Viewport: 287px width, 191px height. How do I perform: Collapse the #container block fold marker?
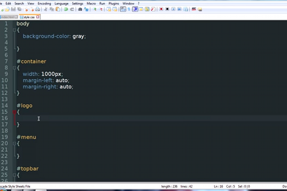coord(14,68)
